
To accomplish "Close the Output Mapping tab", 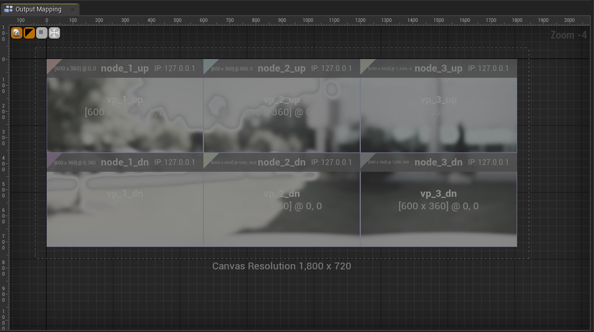I will (73, 9).
